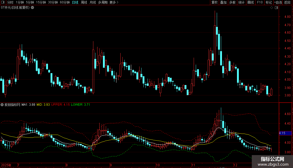Open the 多股 multi-stock view
The image size is (293, 168).
pyautogui.click(x=232, y=2)
